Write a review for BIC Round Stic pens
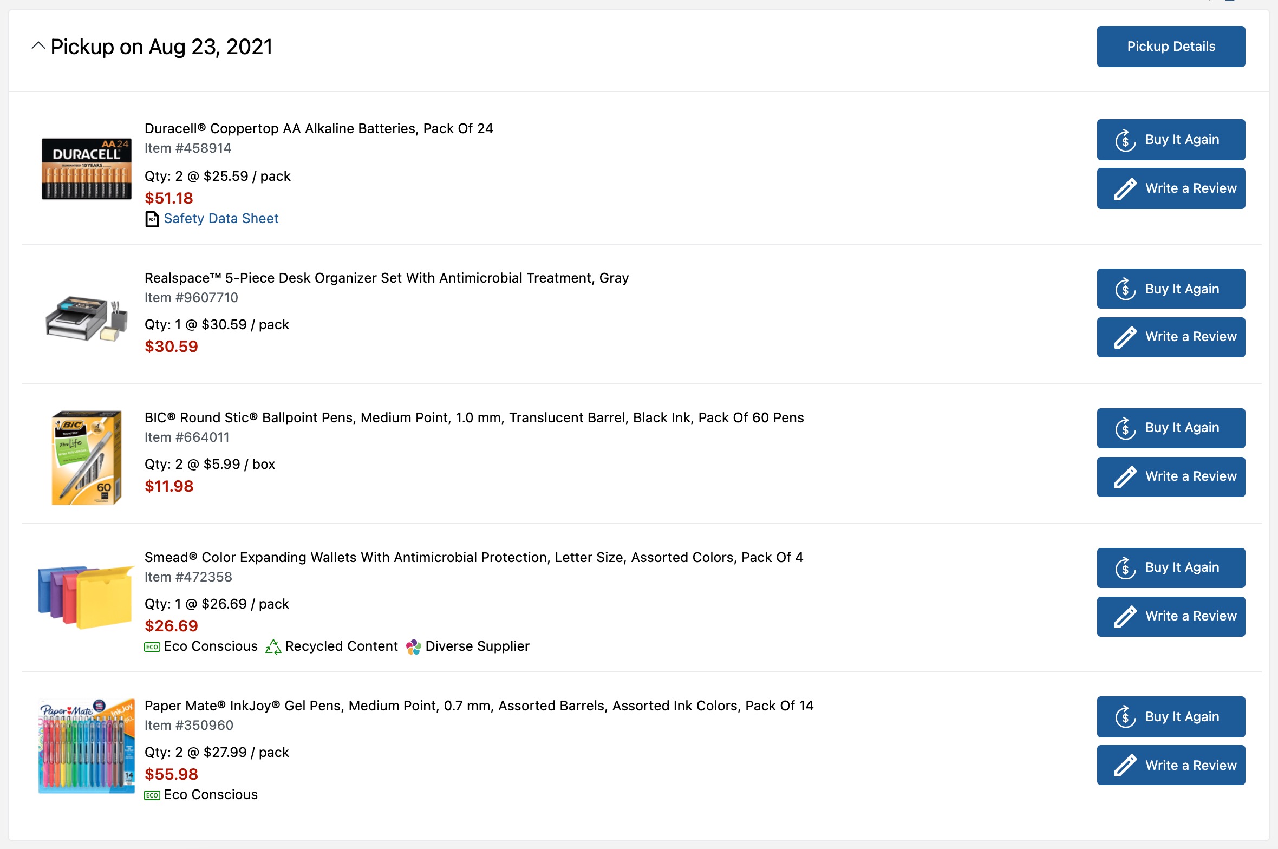Viewport: 1278px width, 849px height. pos(1170,477)
